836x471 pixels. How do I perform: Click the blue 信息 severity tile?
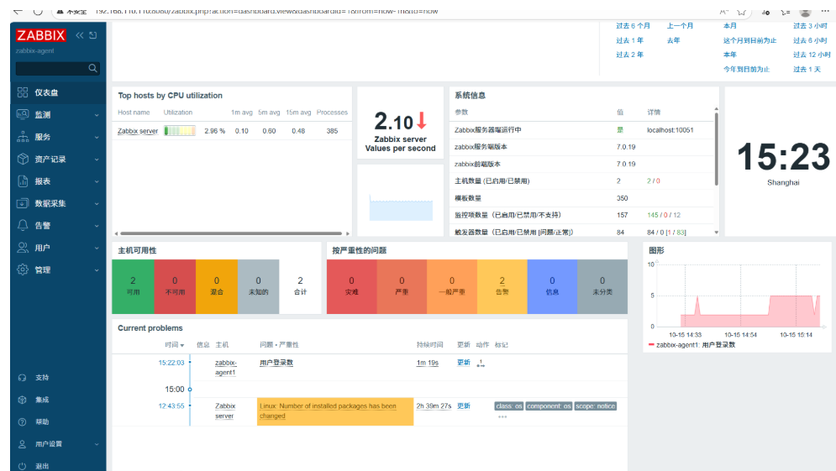click(552, 286)
